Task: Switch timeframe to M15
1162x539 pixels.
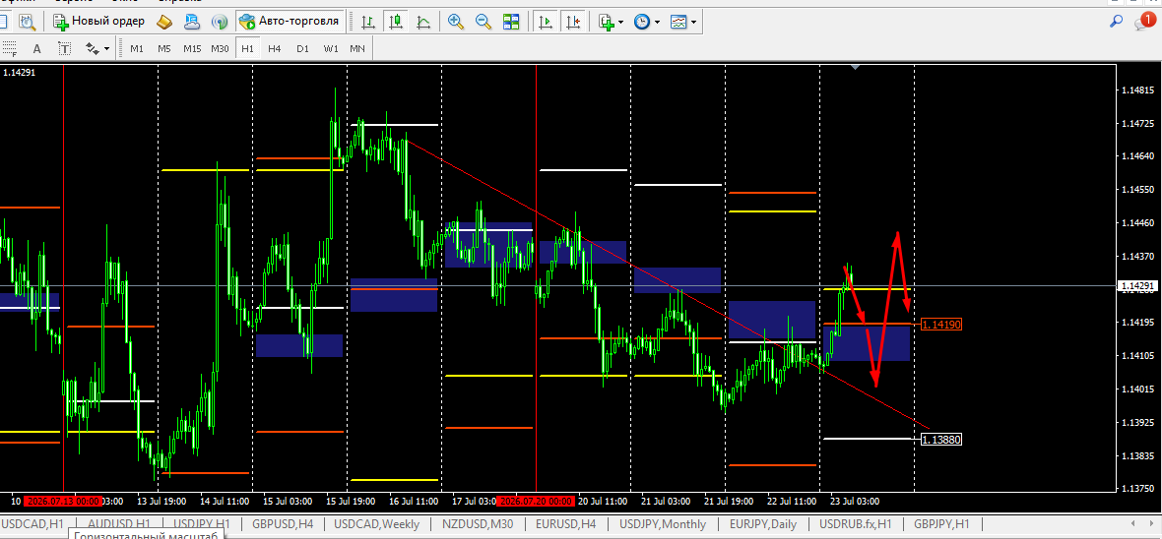Action: point(192,49)
